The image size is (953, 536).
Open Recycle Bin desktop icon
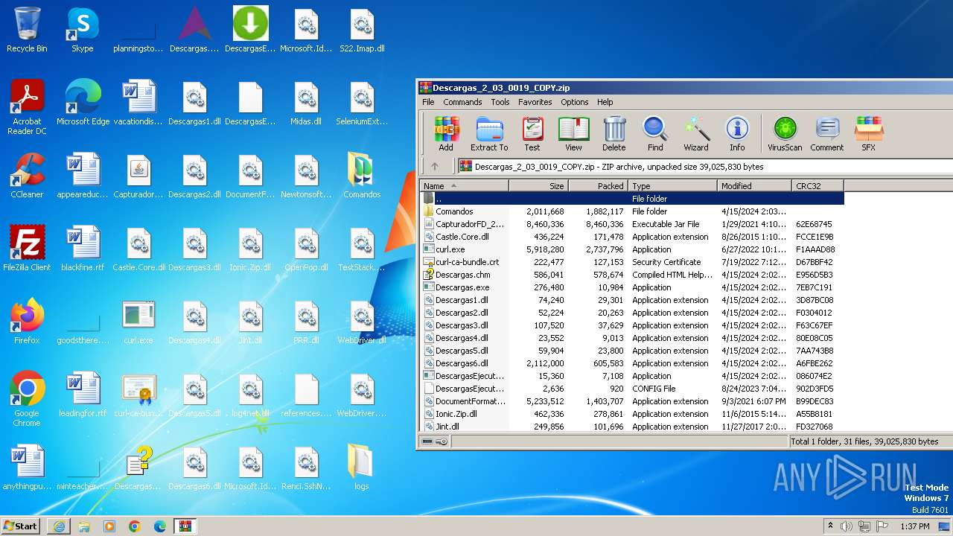click(x=27, y=31)
